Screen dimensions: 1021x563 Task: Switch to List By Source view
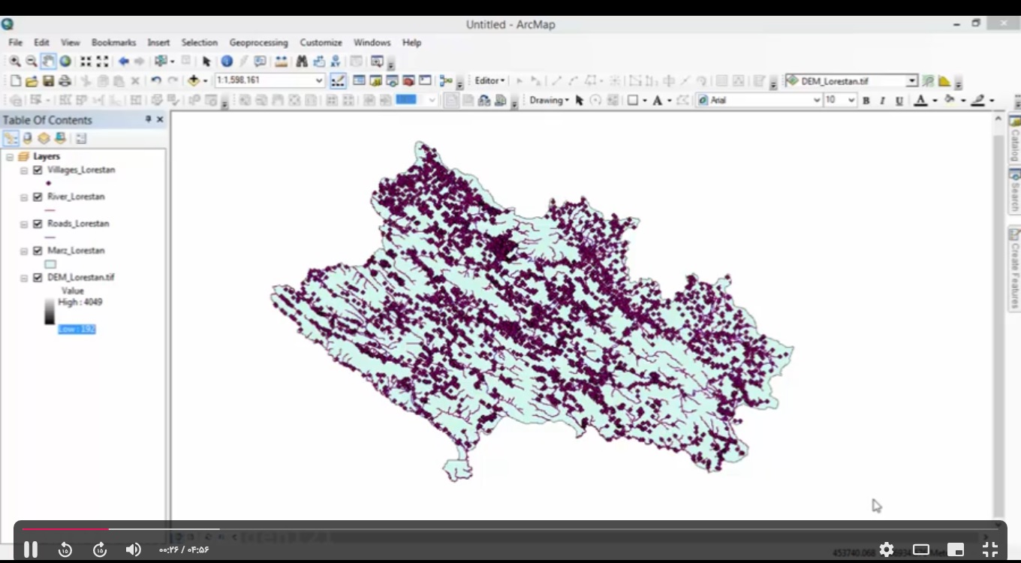(x=28, y=138)
